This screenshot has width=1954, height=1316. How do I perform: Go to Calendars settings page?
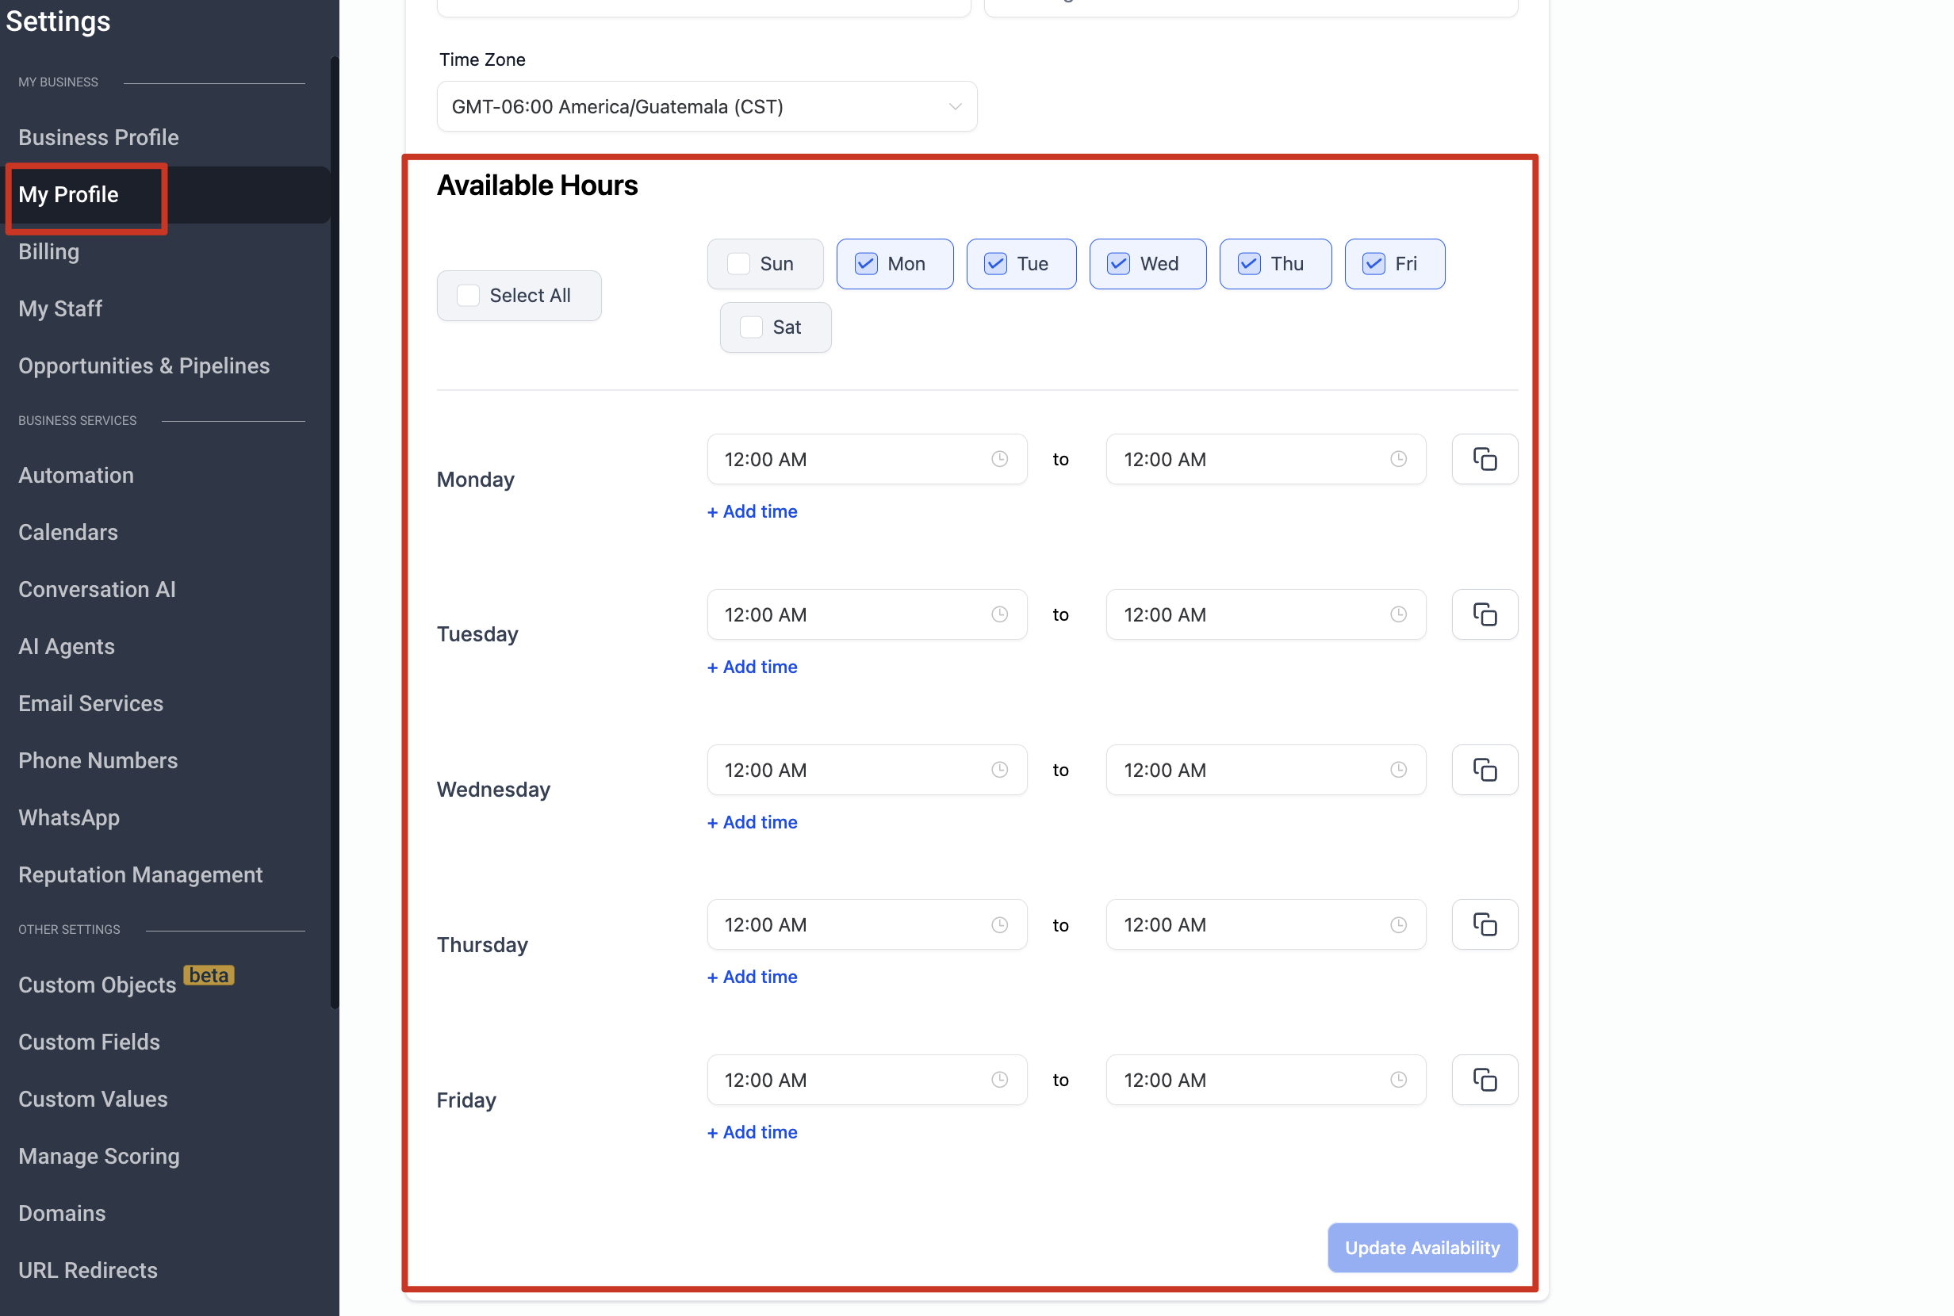68,532
